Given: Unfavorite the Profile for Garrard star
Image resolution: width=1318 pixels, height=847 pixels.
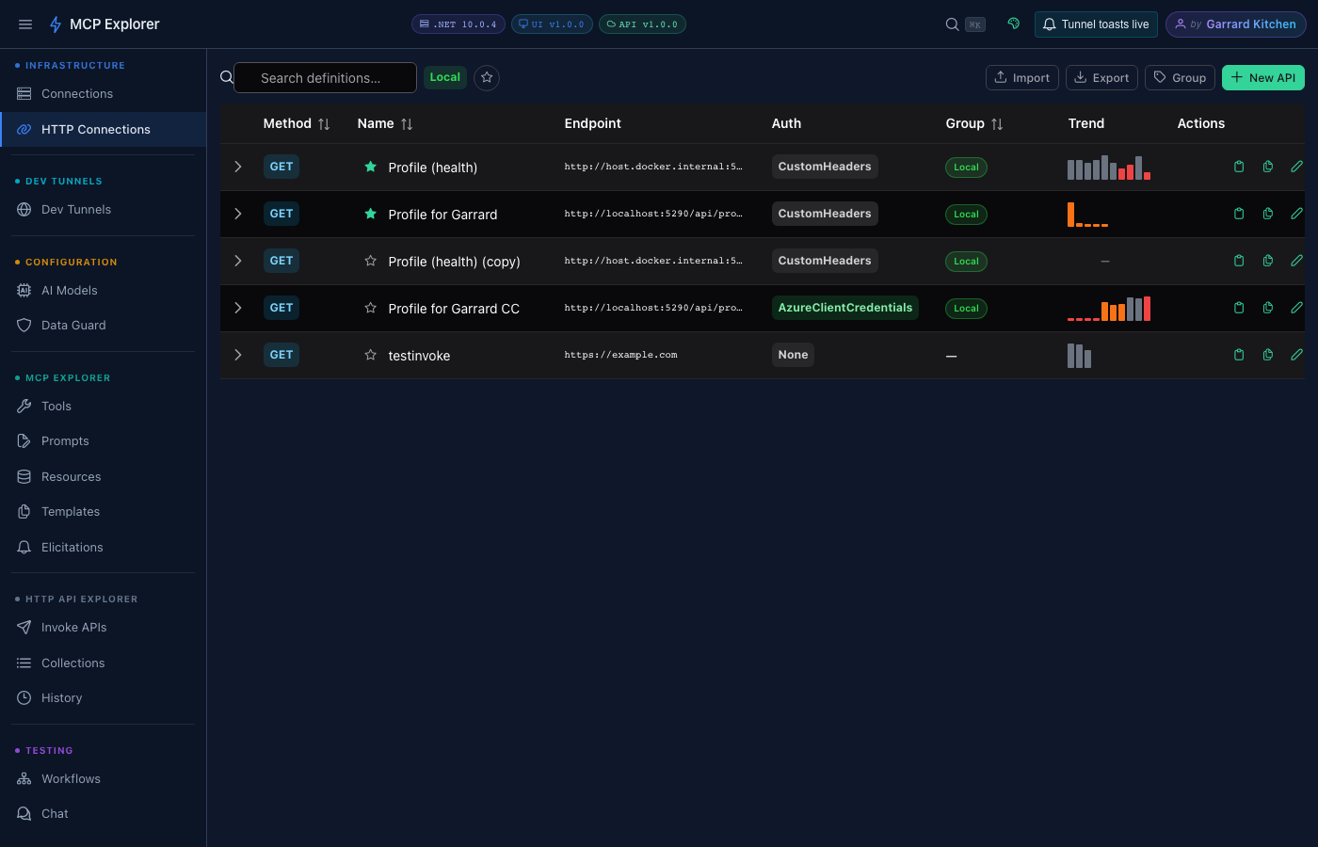Looking at the screenshot, I should (371, 214).
